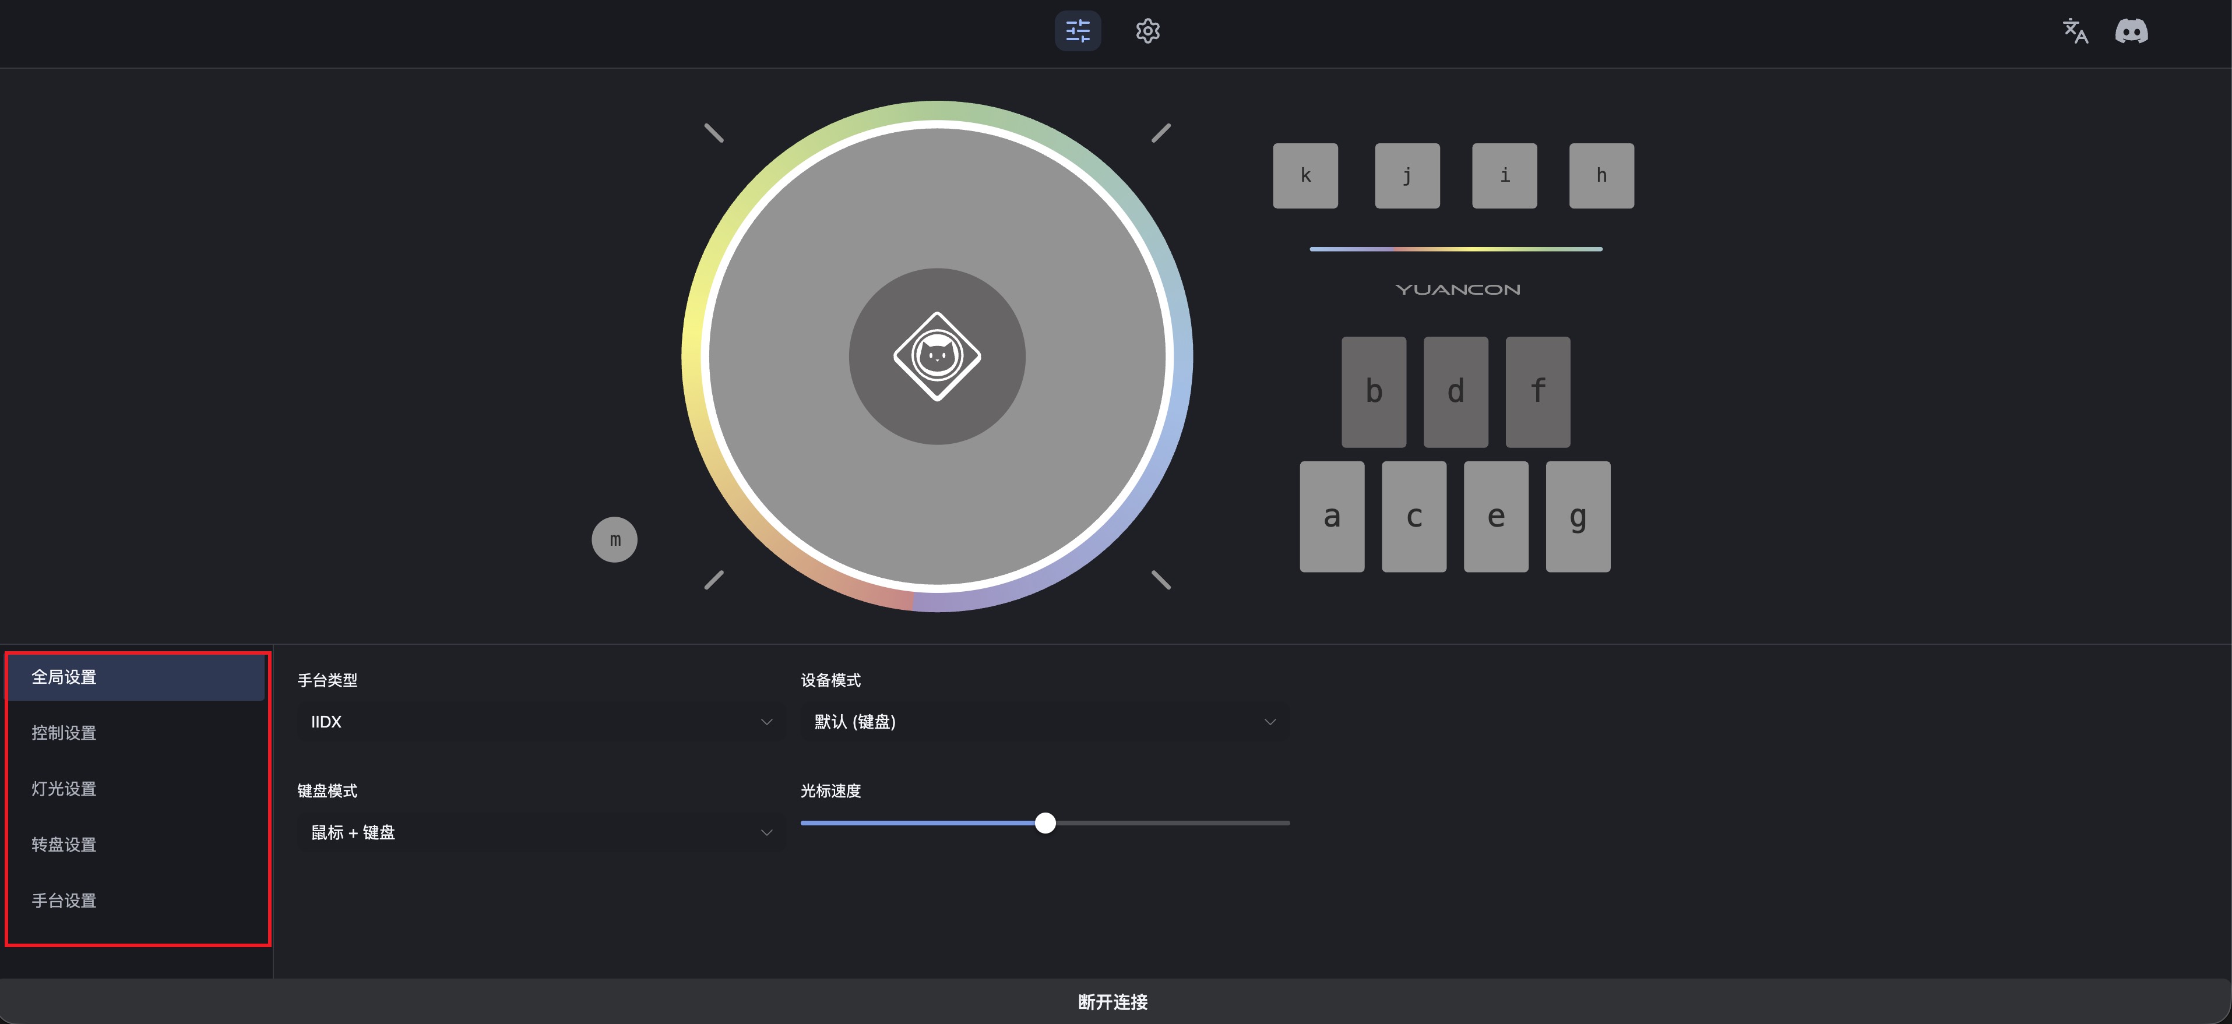
Task: Switch to 转盘设置 tab
Action: tap(136, 845)
